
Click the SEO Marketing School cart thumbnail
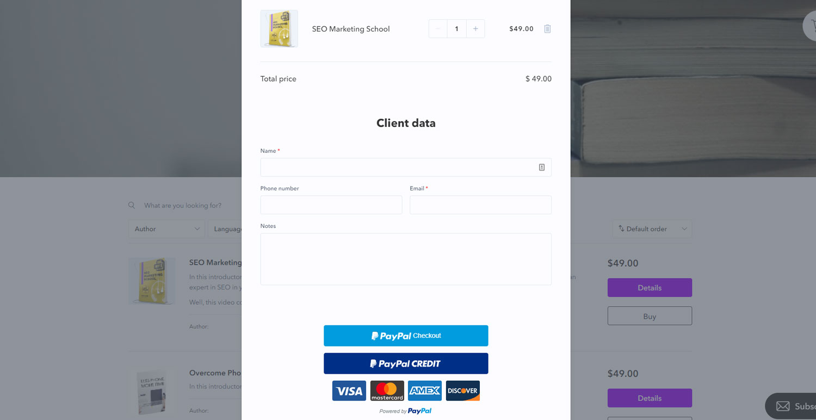coord(279,29)
